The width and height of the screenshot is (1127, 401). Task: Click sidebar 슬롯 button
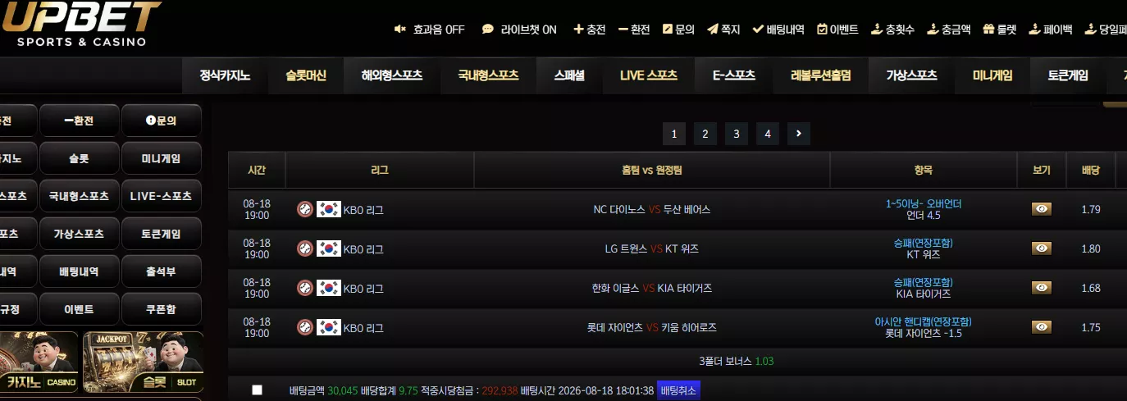click(79, 158)
